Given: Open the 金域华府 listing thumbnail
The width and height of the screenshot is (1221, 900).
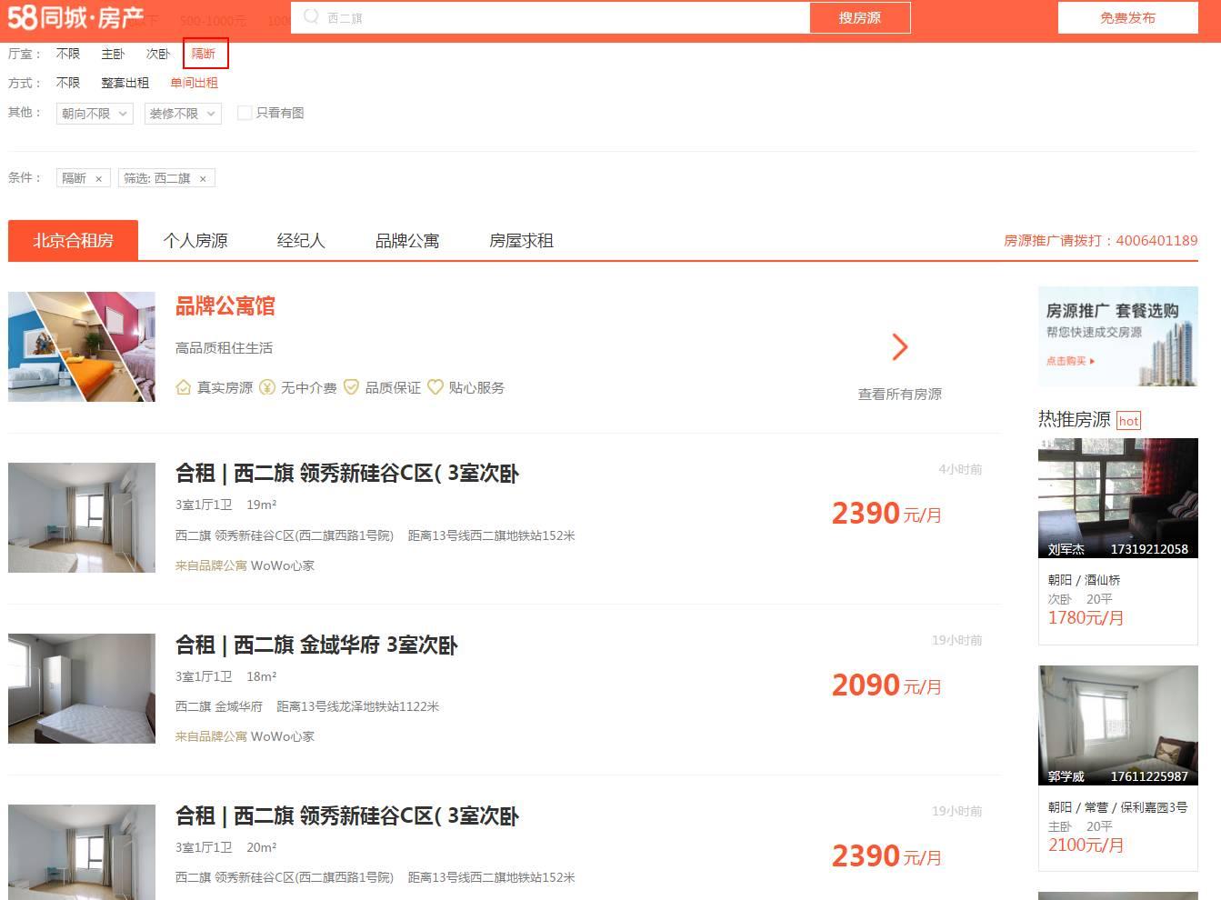Looking at the screenshot, I should click(x=82, y=688).
